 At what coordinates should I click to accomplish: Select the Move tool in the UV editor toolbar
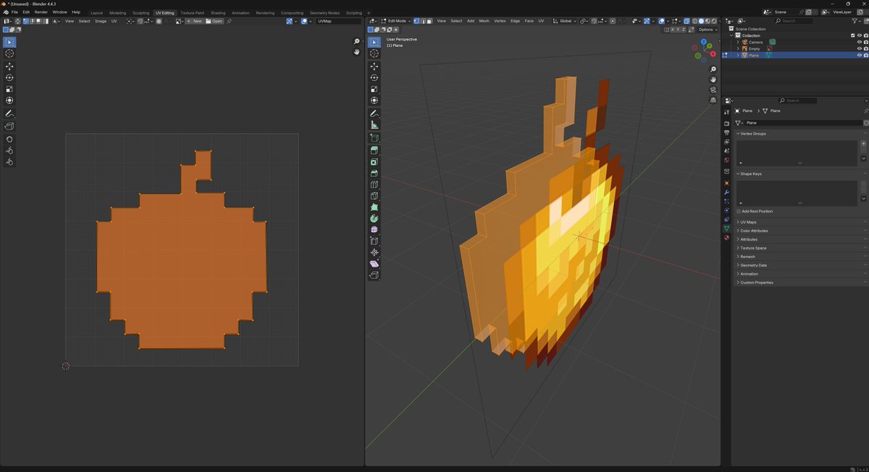[x=9, y=66]
